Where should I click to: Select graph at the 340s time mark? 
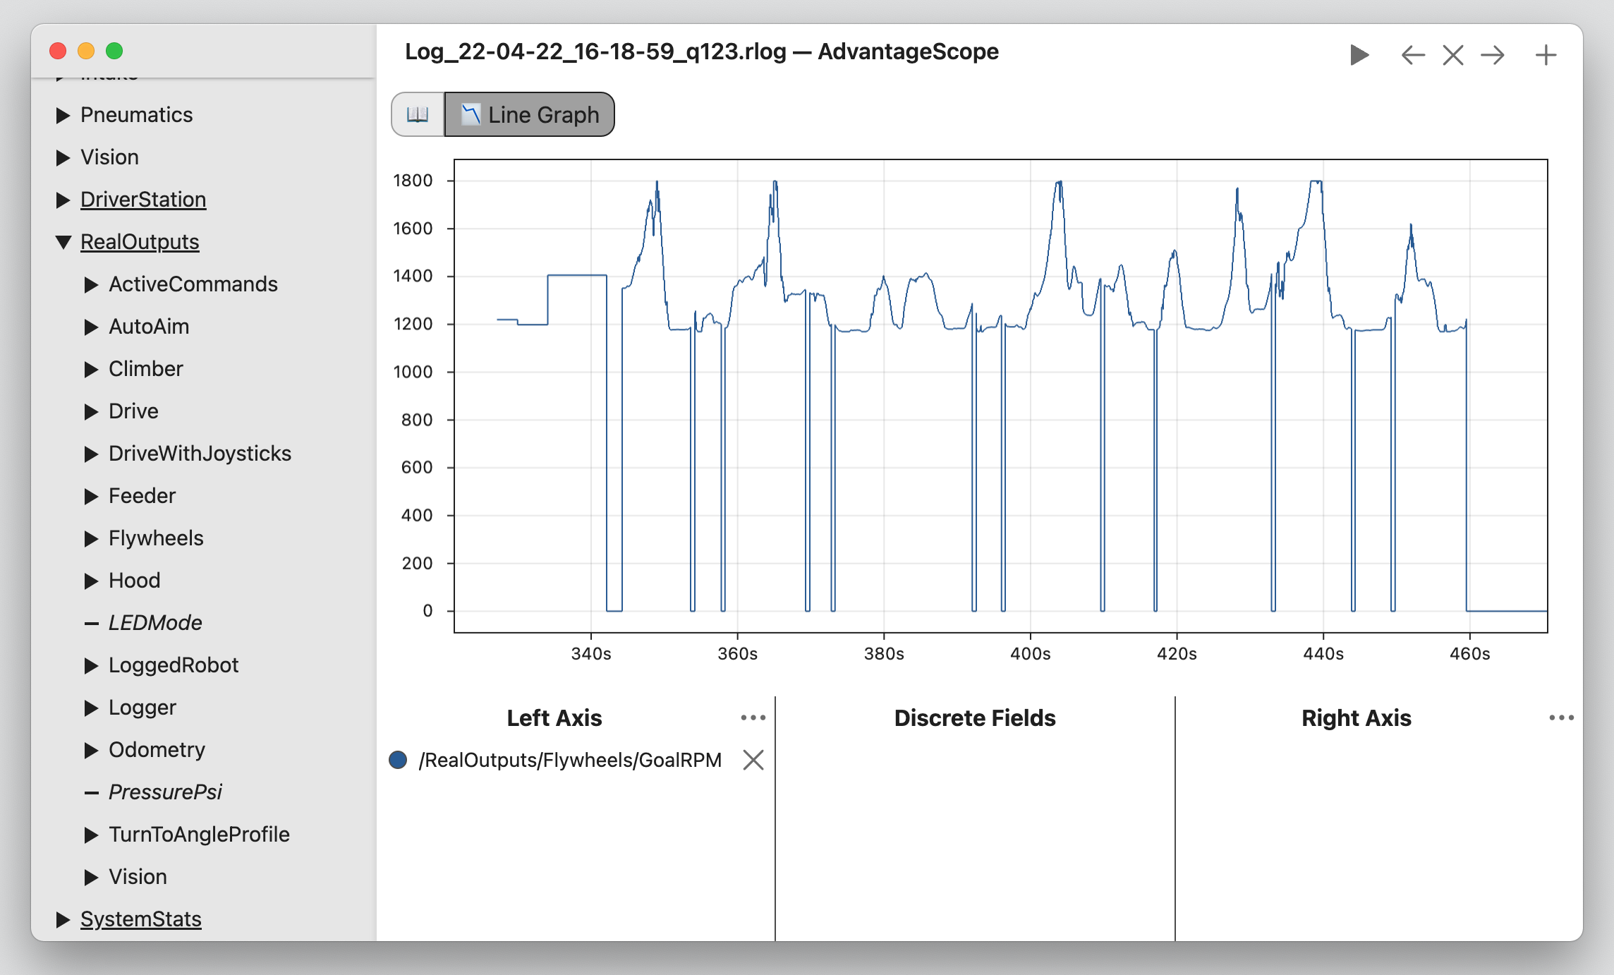pyautogui.click(x=591, y=653)
